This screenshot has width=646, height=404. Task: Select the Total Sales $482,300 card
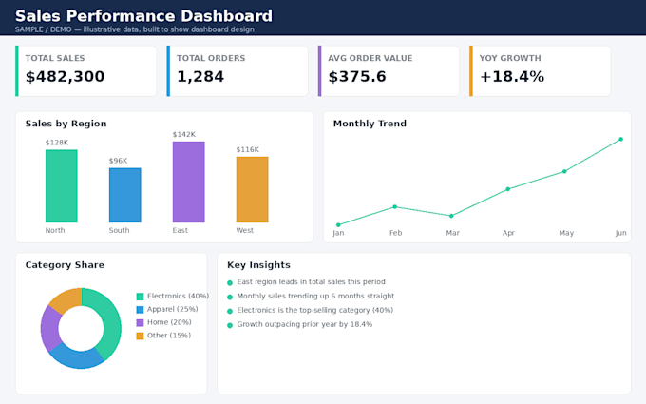pyautogui.click(x=85, y=71)
